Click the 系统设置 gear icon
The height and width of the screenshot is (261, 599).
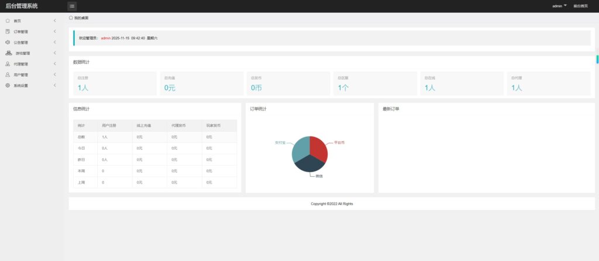pos(8,85)
